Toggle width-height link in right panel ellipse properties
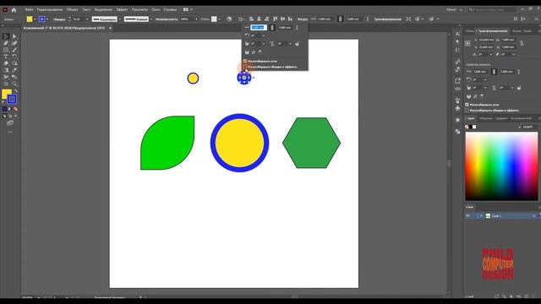 (494, 72)
